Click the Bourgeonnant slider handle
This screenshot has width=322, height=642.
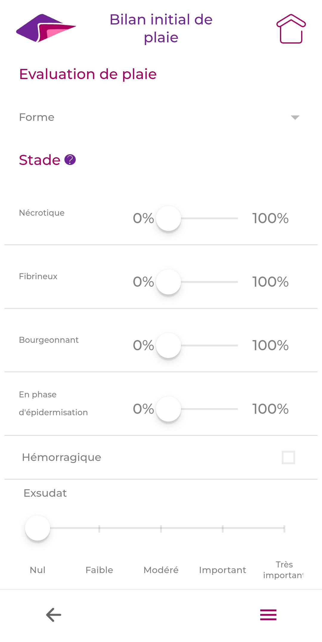coord(168,345)
